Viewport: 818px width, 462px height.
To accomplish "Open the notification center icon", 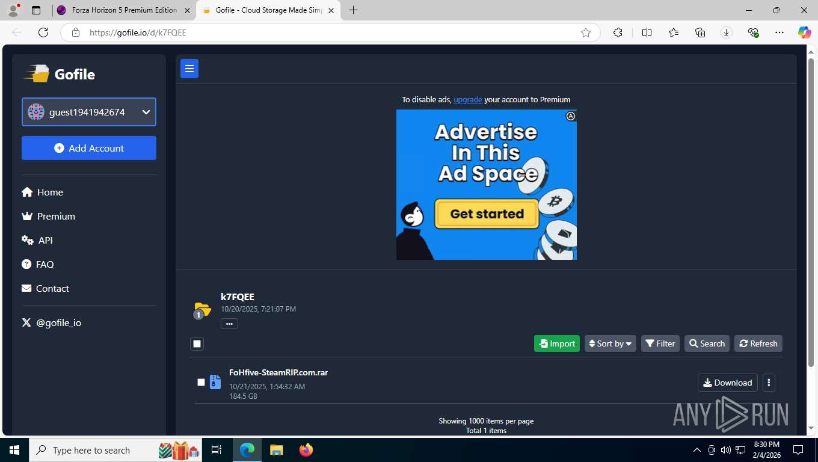I will (798, 450).
